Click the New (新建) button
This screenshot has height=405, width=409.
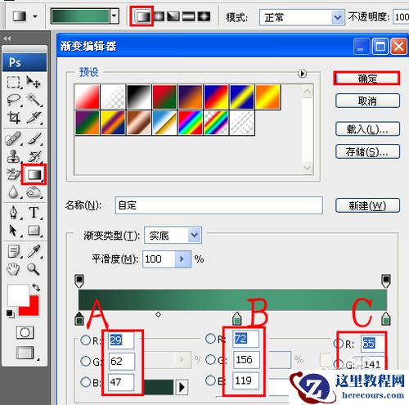point(367,205)
